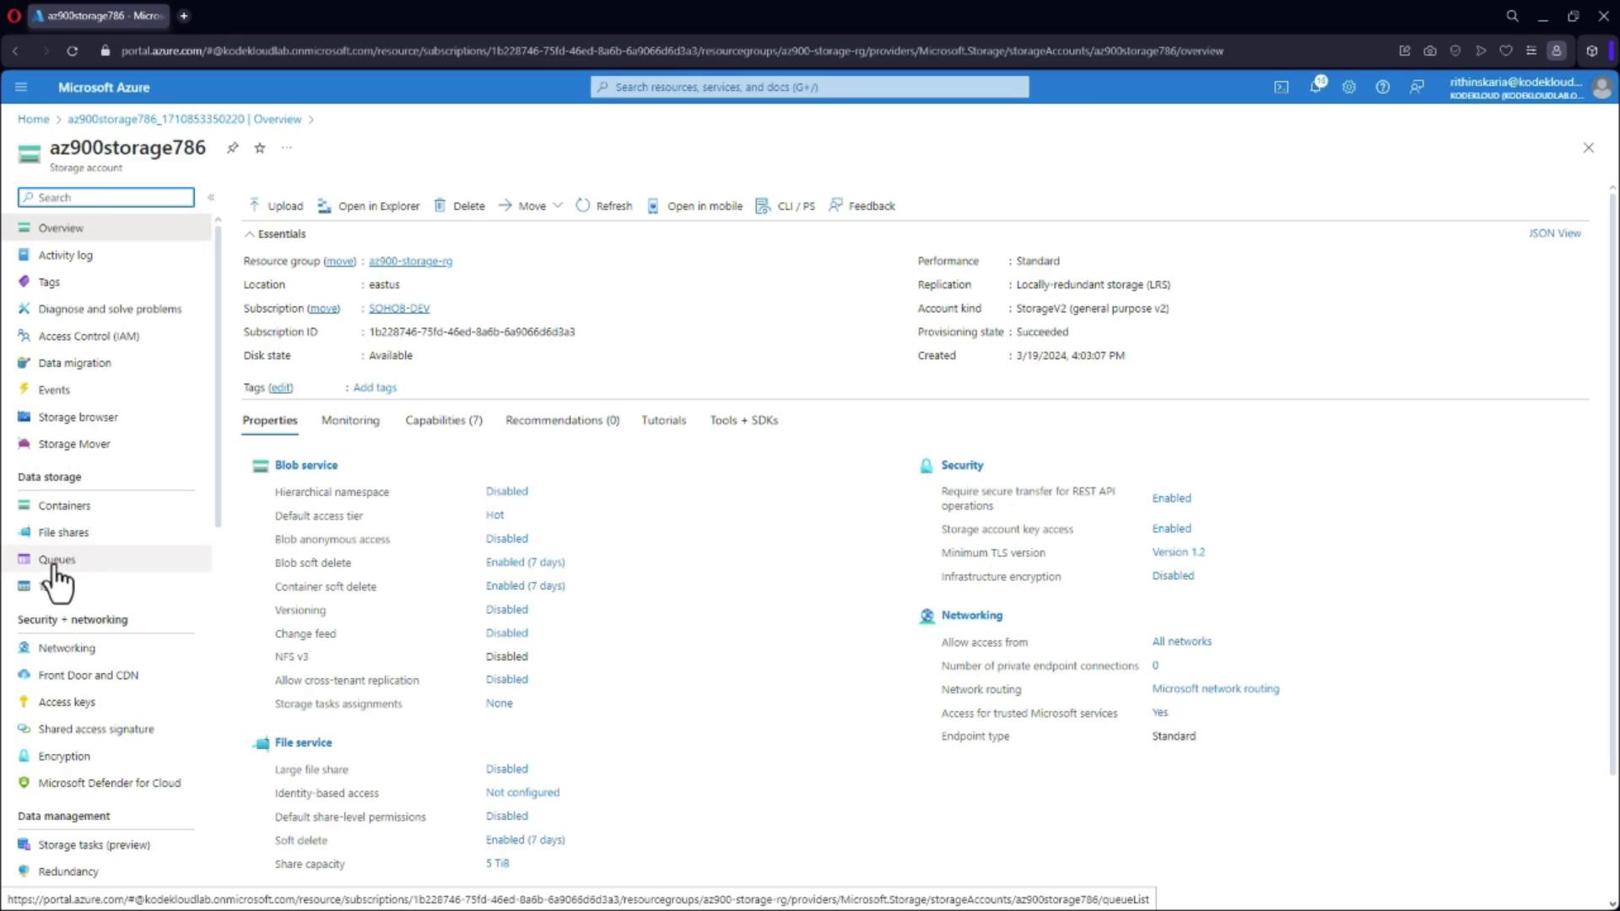Open the notifications bell icon

(x=1315, y=87)
